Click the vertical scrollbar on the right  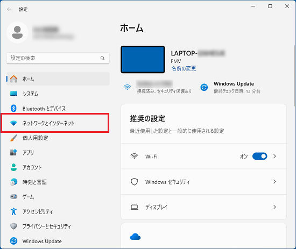(x=294, y=75)
